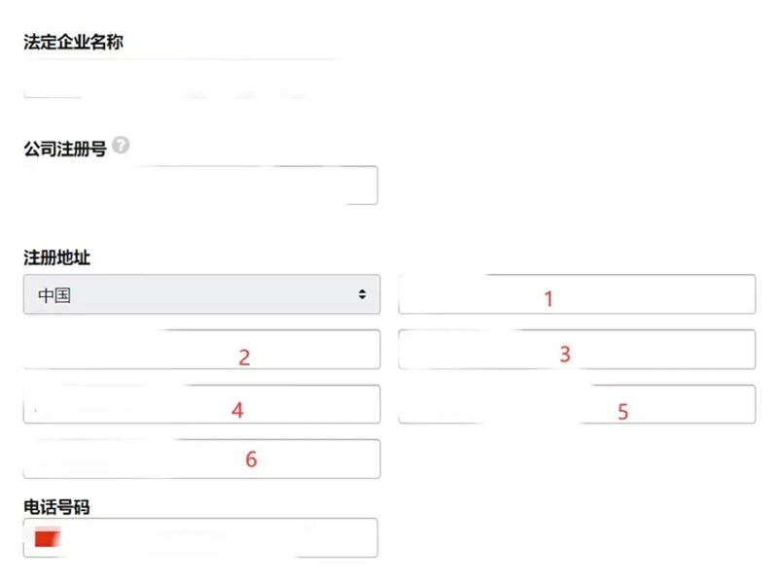778x579 pixels.
Task: Click into the 电话号码 input box
Action: (x=214, y=537)
